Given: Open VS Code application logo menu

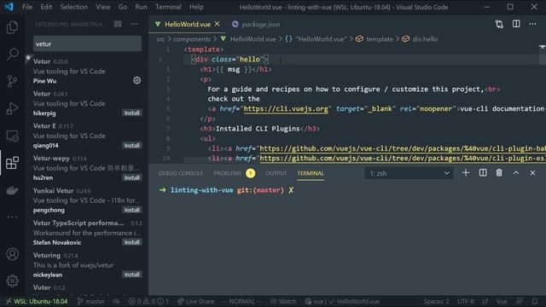Looking at the screenshot, I should coord(9,7).
